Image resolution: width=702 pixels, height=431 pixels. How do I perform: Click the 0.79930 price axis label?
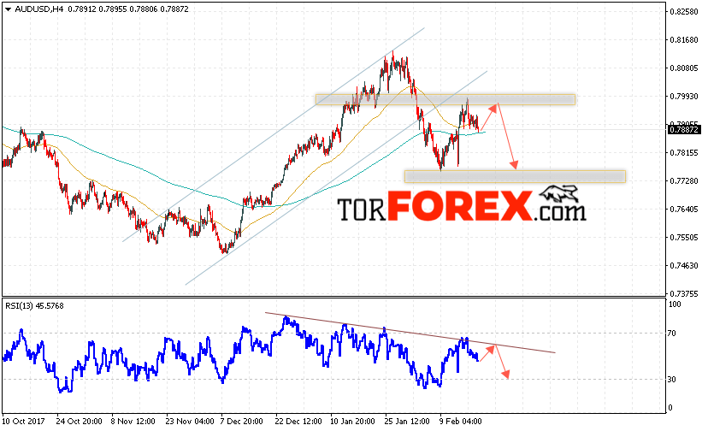click(684, 97)
